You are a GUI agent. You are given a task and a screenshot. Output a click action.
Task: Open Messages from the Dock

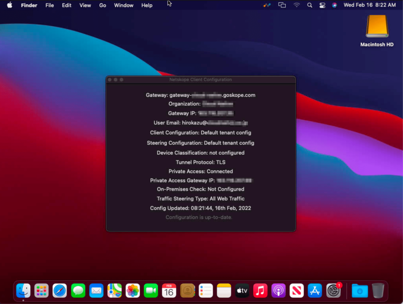coord(78,291)
